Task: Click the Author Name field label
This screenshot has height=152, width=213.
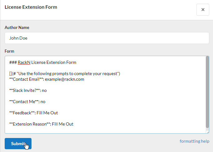Action: tap(17, 27)
